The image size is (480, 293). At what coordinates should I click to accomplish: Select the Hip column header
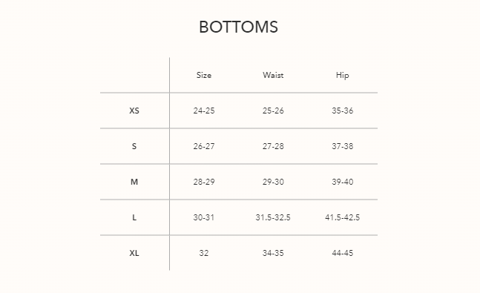tap(342, 76)
